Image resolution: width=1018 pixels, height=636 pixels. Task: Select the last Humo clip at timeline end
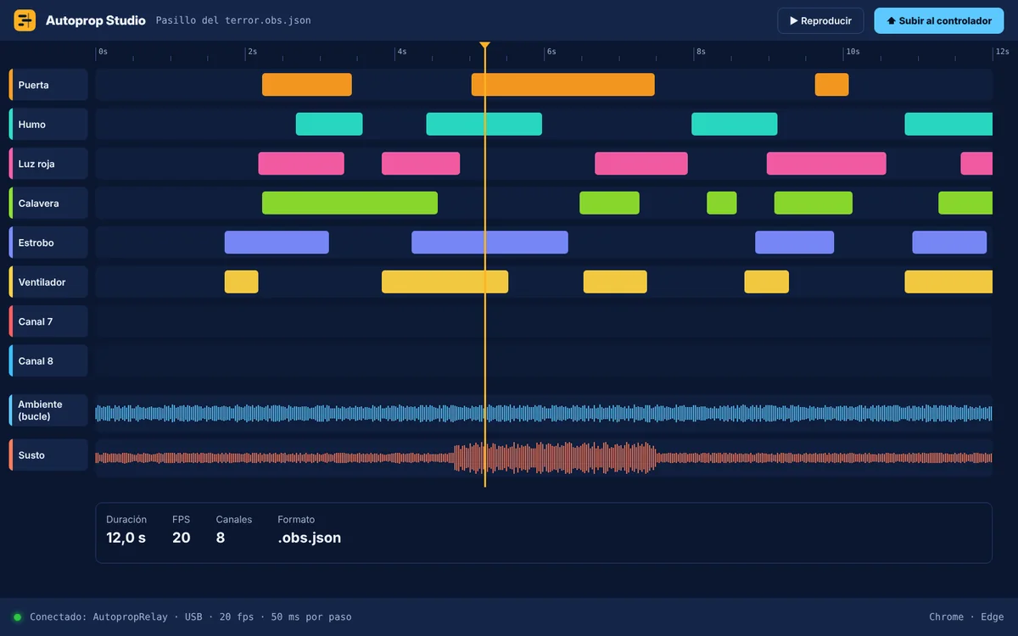(x=948, y=124)
